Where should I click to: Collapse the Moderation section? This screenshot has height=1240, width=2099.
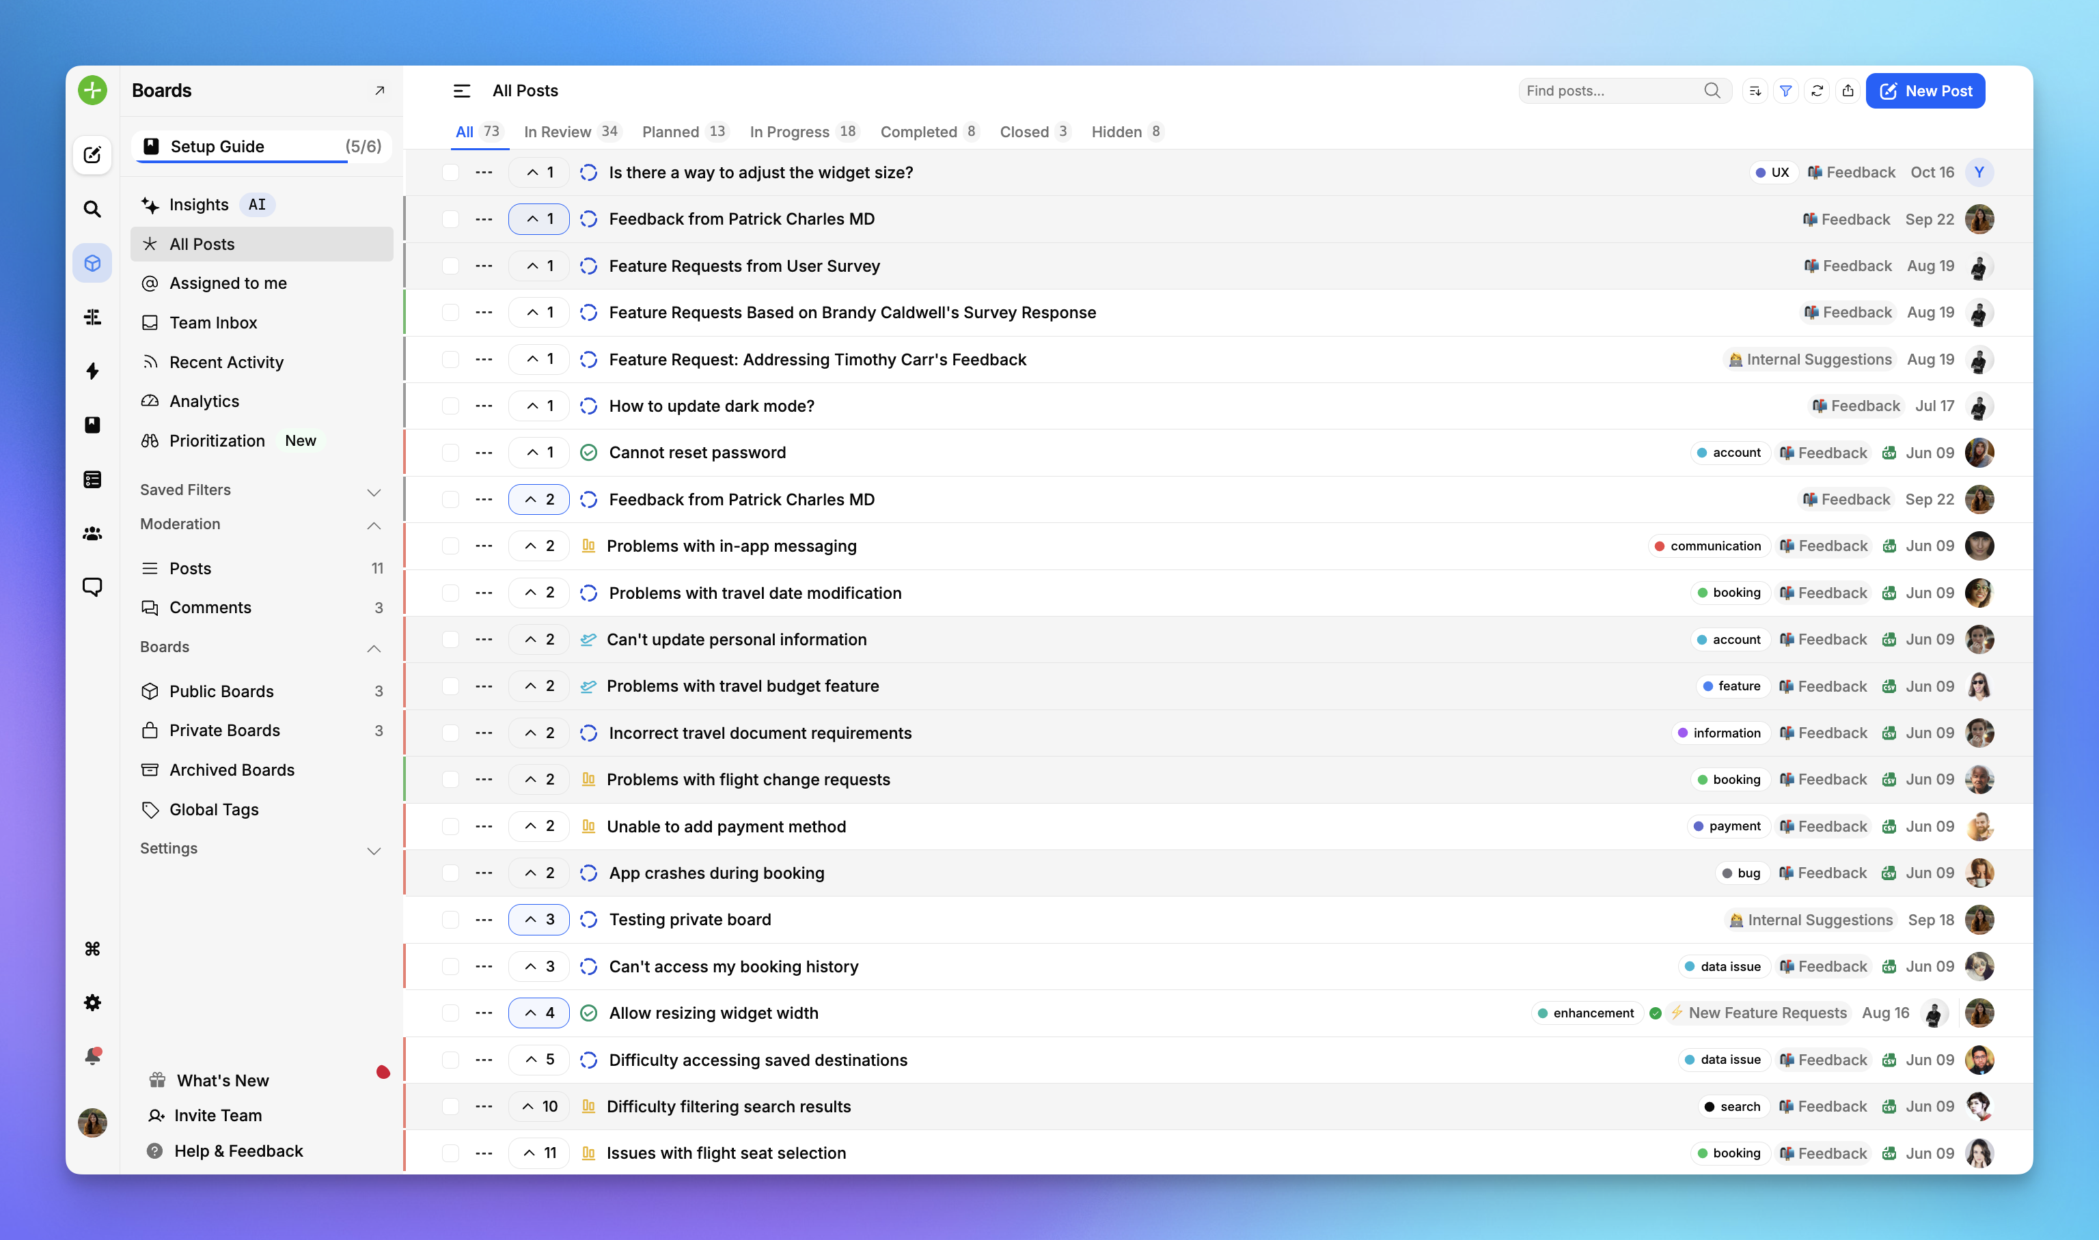coord(374,526)
